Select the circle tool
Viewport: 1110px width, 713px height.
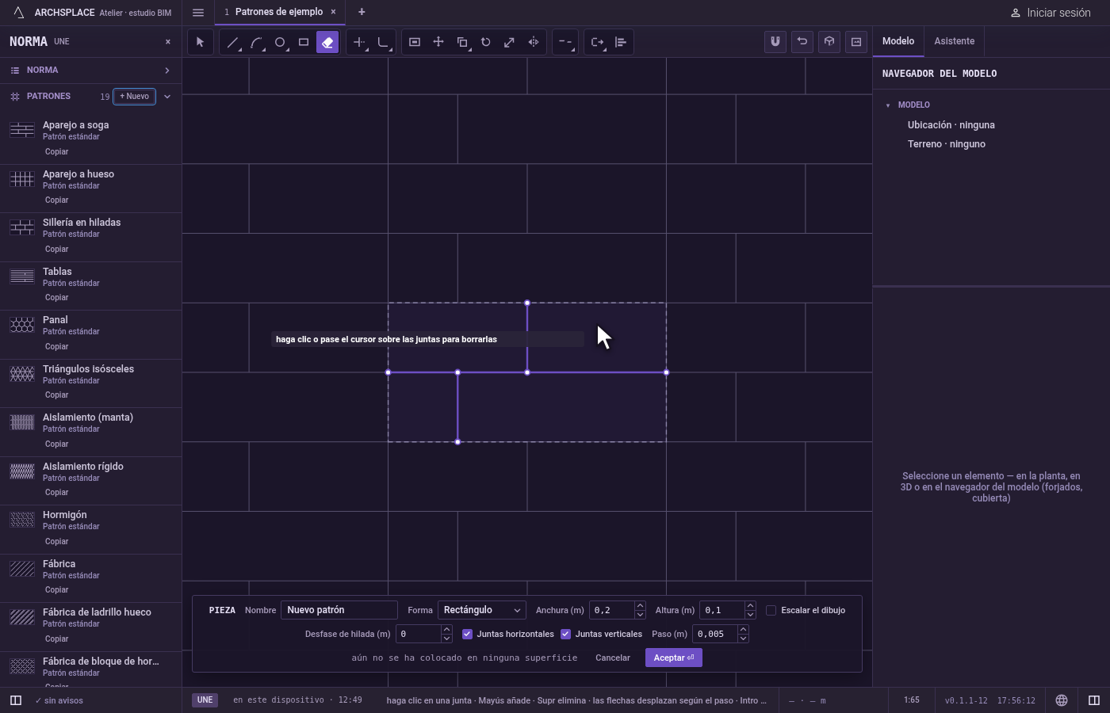click(280, 42)
